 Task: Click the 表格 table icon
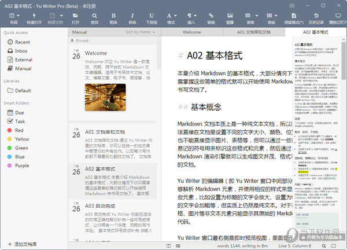point(248,16)
